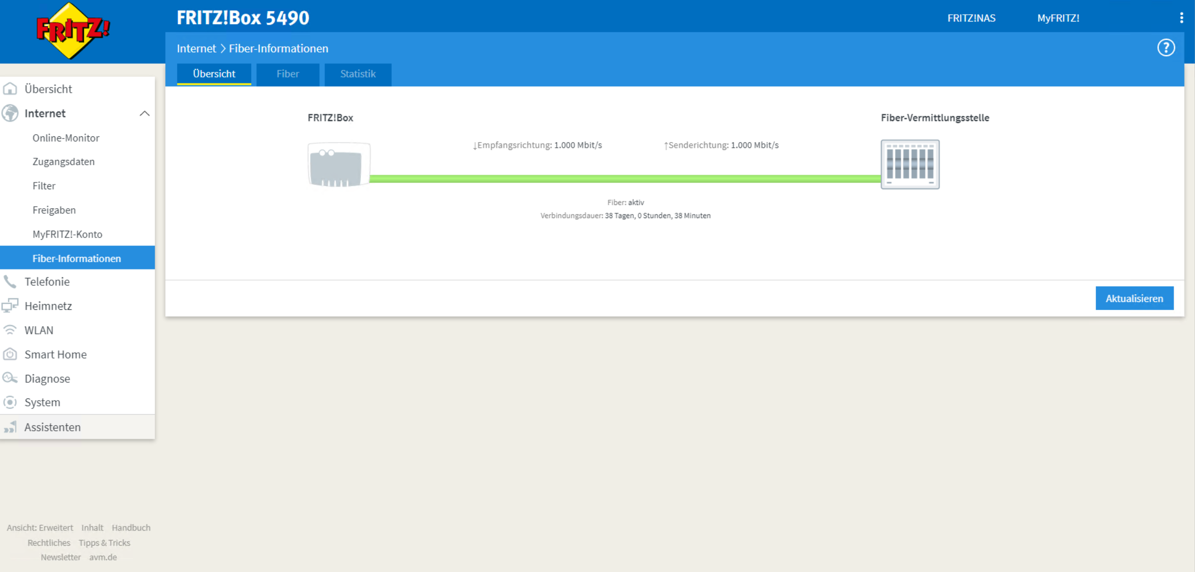The image size is (1195, 572).
Task: Click the Telefonie phone icon
Action: [10, 282]
